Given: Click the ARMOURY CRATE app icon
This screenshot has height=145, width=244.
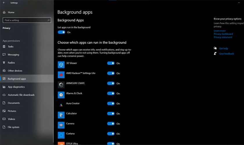Looking at the screenshot, I should click(x=61, y=85).
